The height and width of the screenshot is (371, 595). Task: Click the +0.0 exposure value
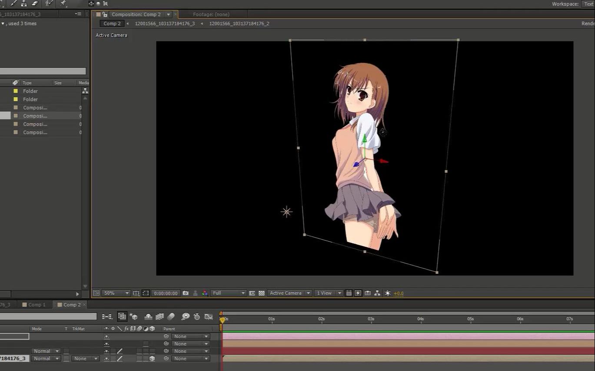click(399, 293)
